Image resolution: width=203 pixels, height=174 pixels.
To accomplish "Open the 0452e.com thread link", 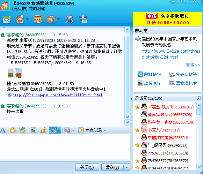I will pyautogui.click(x=171, y=54).
